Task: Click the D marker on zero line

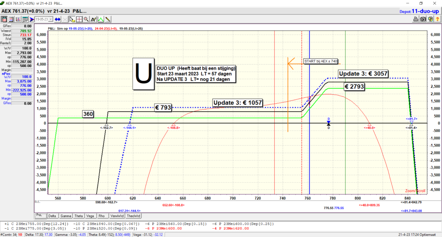Action: [x=328, y=123]
